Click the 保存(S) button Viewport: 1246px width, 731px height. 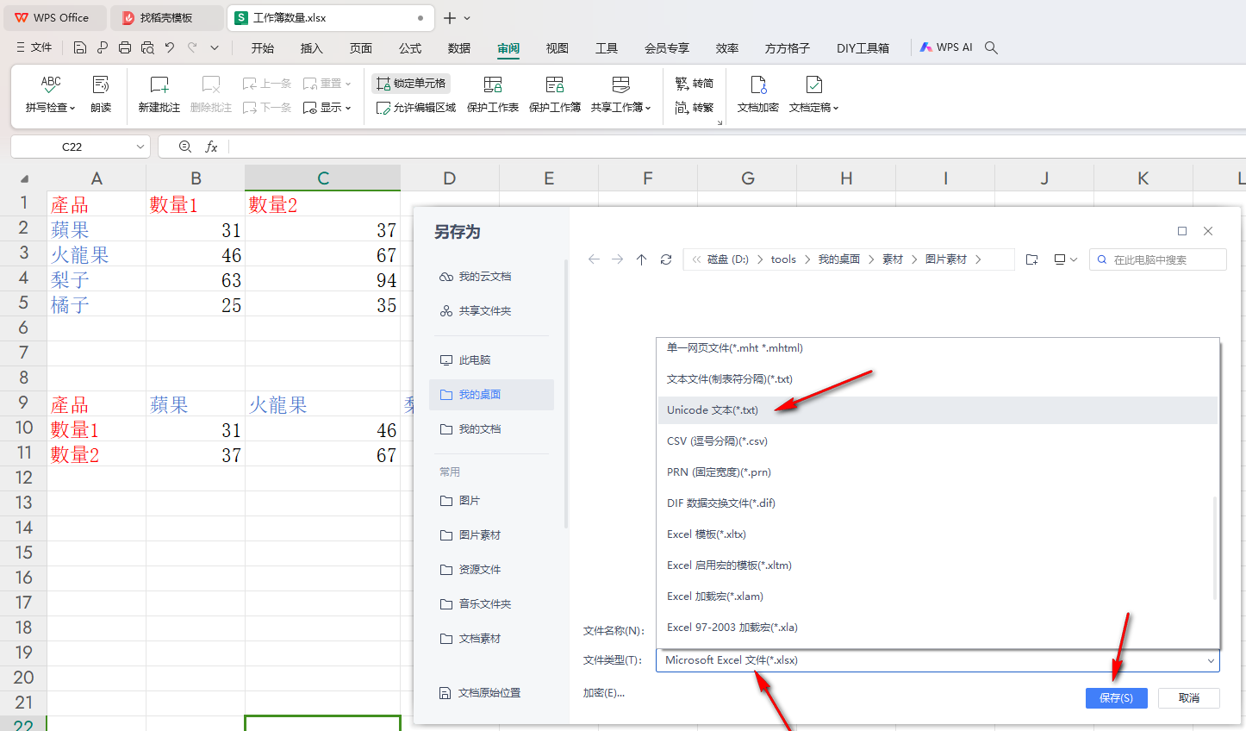pyautogui.click(x=1116, y=698)
